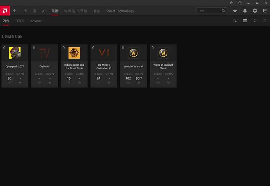
Task: Open the home icon tab
Action: click(x=34, y=11)
